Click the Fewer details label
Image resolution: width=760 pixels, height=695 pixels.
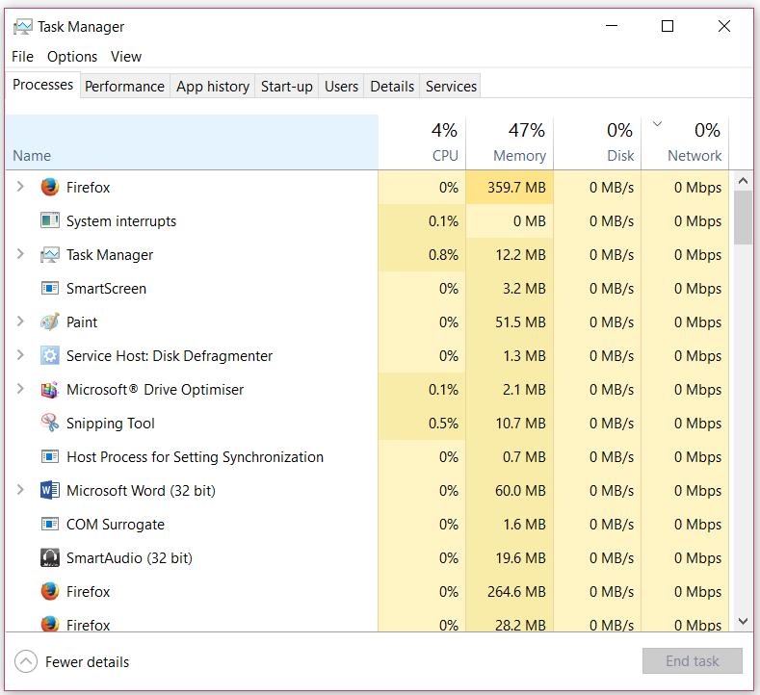pos(88,662)
